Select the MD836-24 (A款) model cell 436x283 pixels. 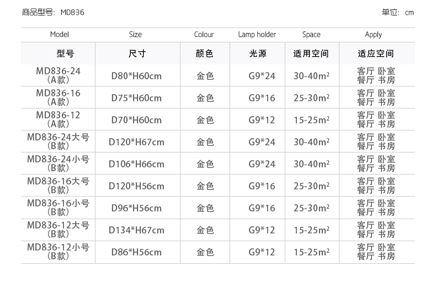click(58, 75)
